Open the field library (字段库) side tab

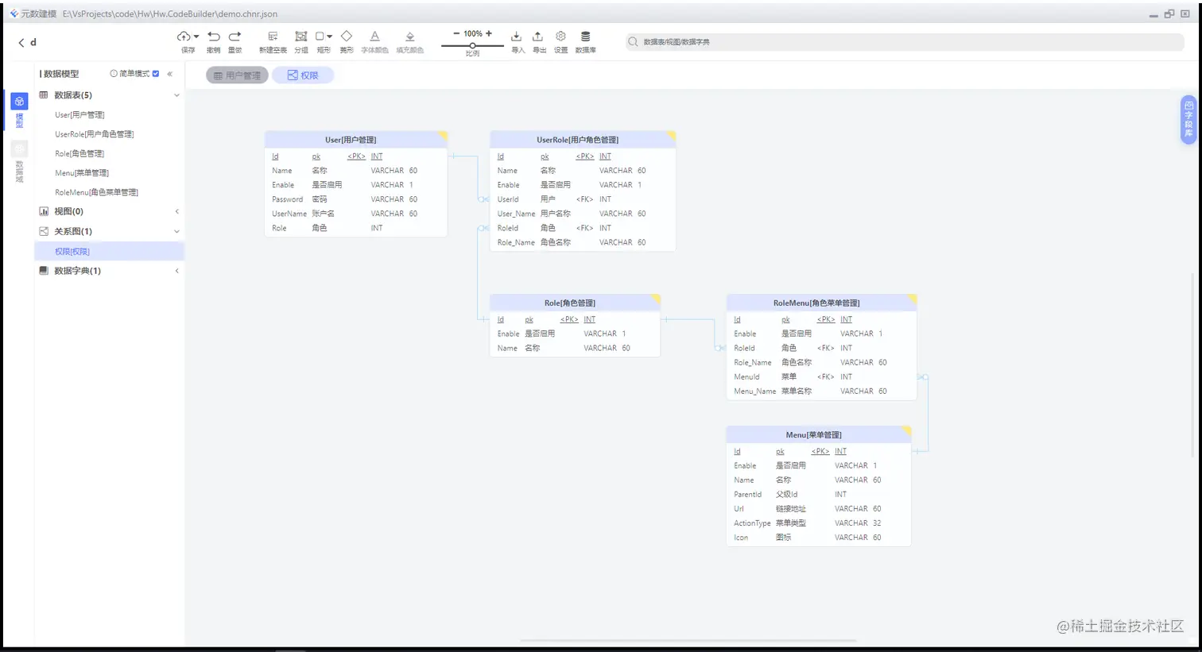pos(1188,120)
